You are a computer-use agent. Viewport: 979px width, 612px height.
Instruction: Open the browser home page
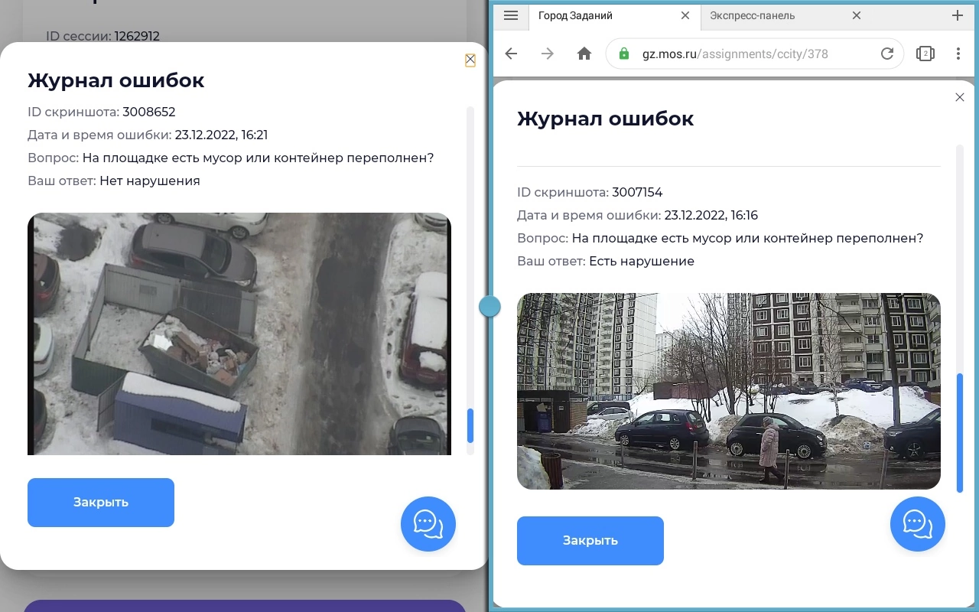[x=584, y=54]
